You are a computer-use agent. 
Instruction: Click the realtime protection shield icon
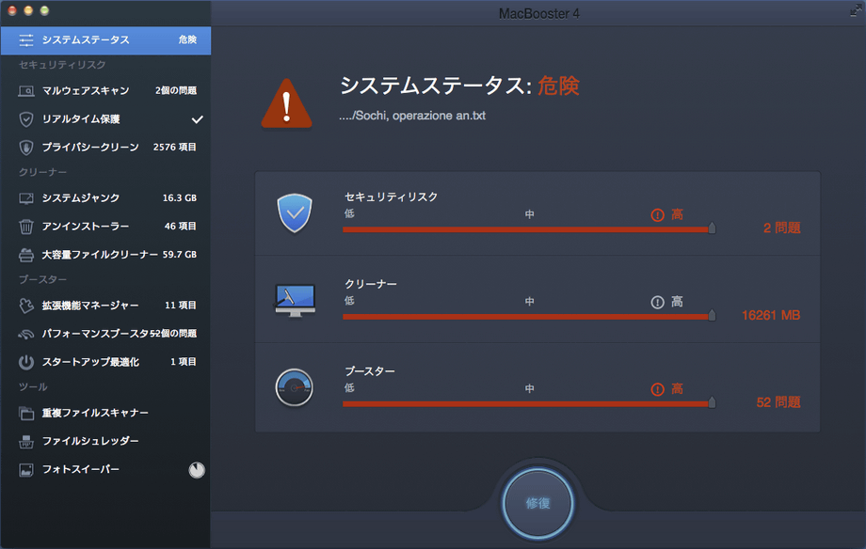pos(26,119)
